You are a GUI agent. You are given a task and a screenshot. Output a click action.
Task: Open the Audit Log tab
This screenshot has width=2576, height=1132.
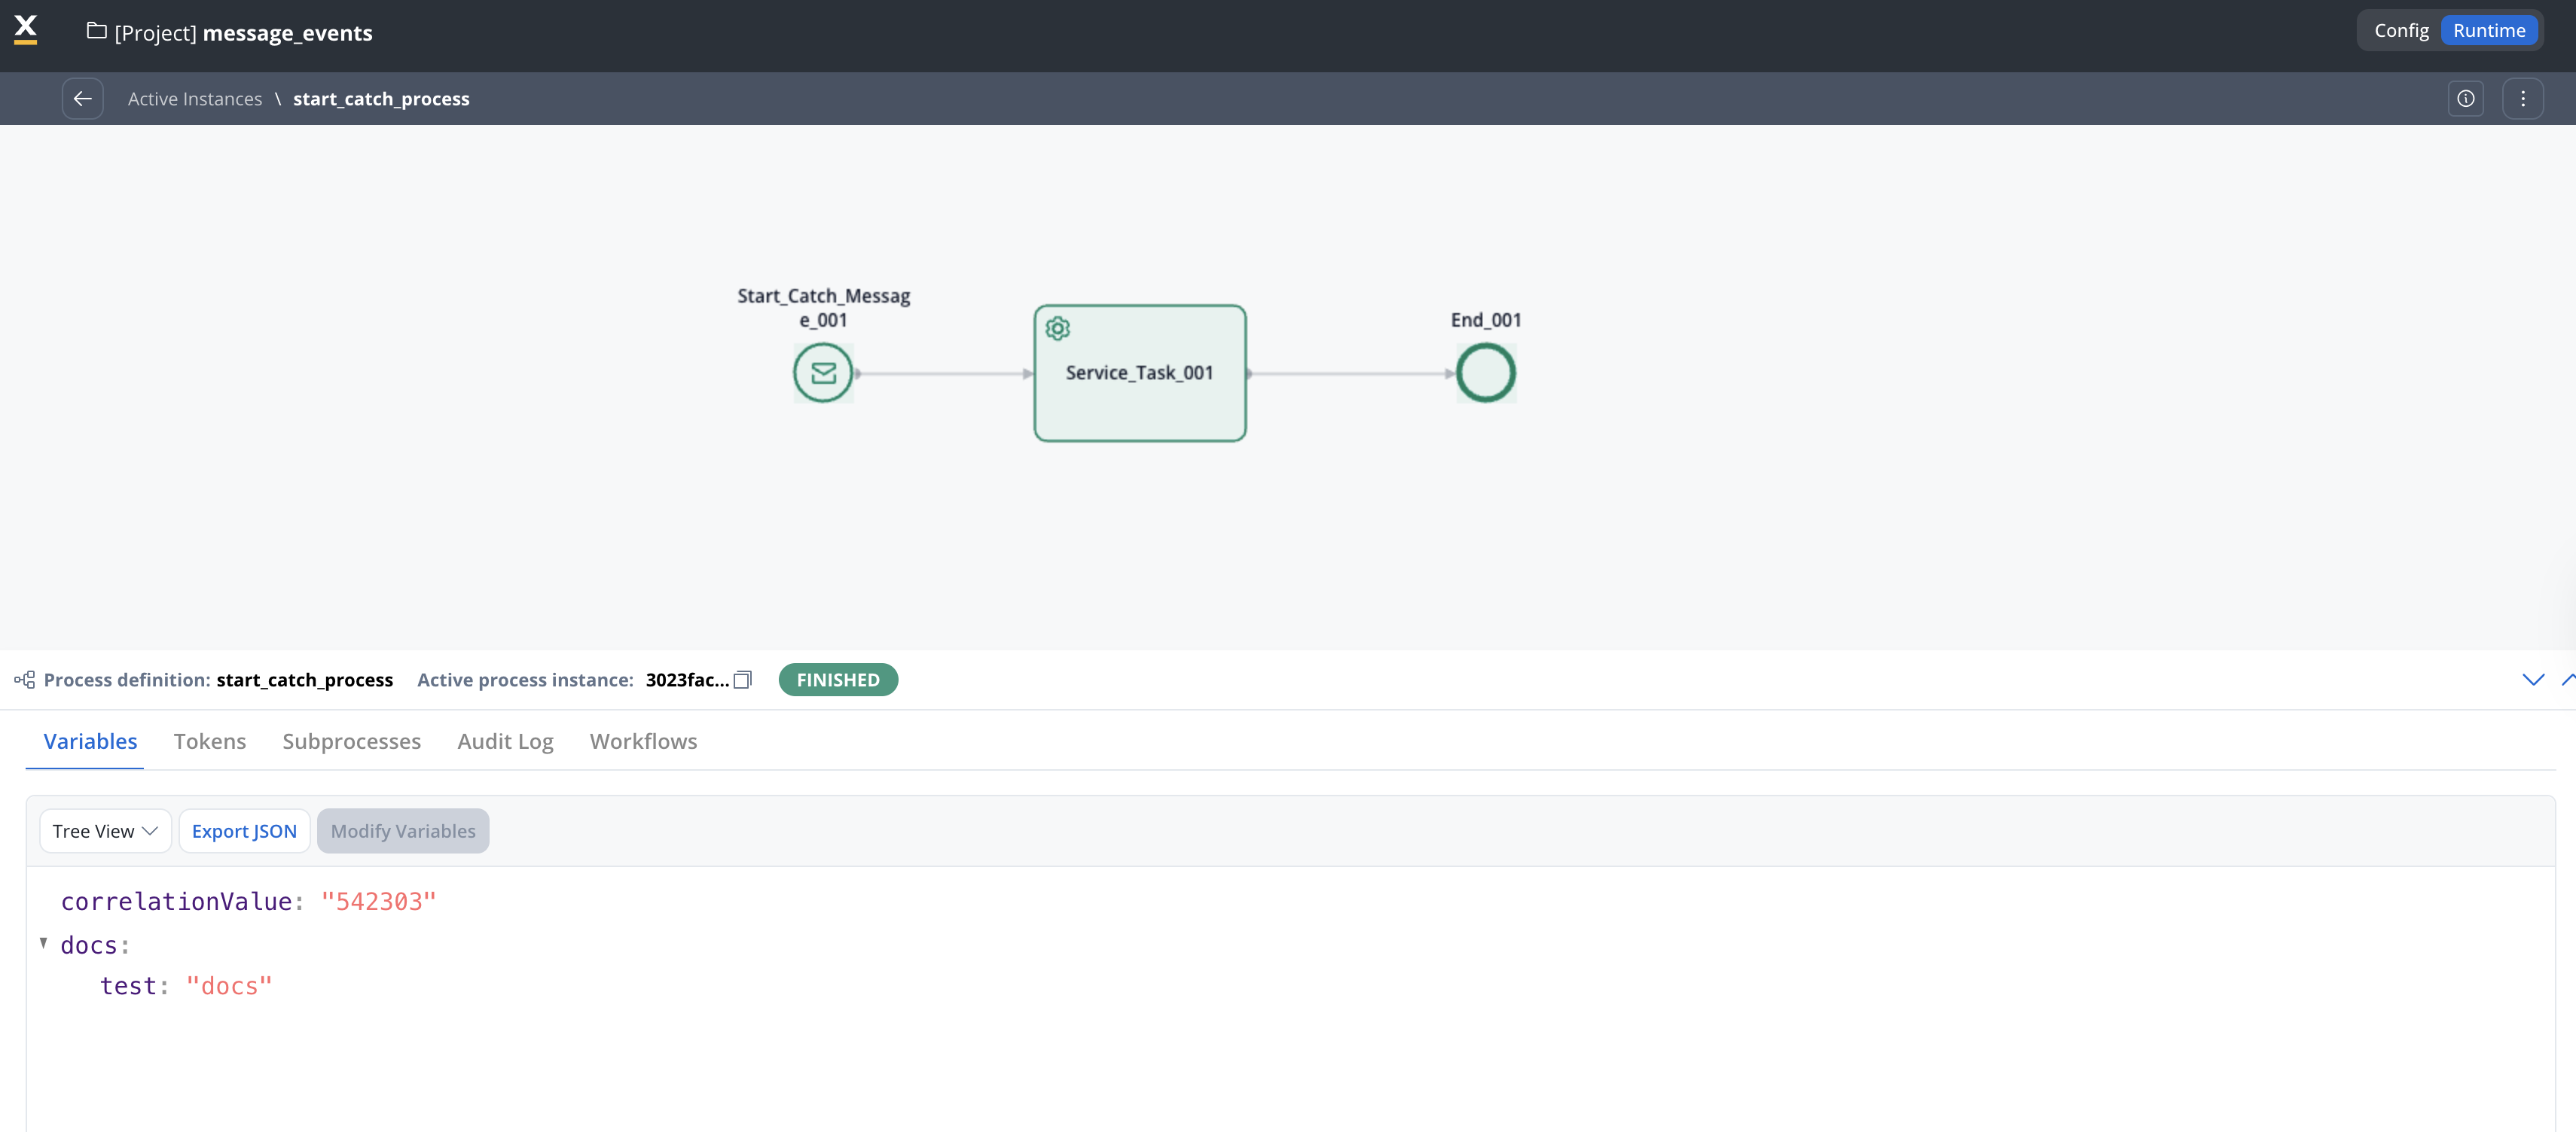tap(505, 741)
